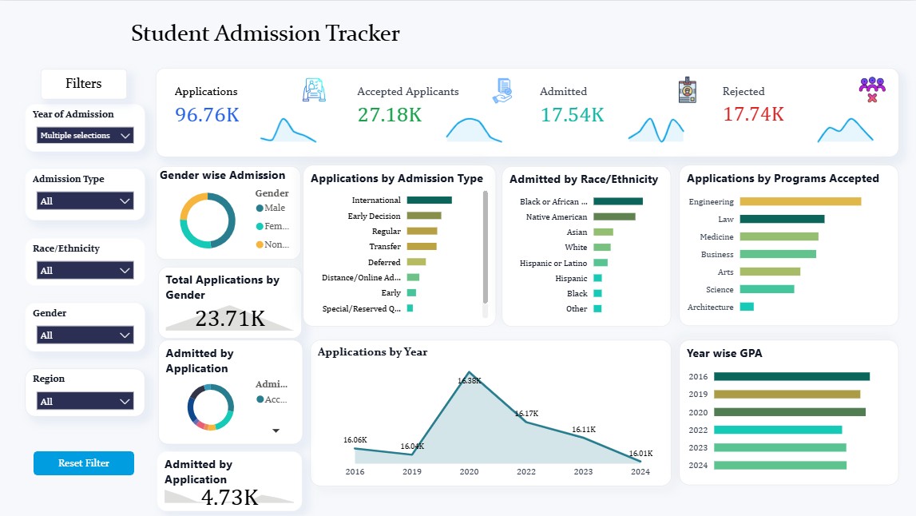
Task: Select the Medicine program bar
Action: coord(779,236)
